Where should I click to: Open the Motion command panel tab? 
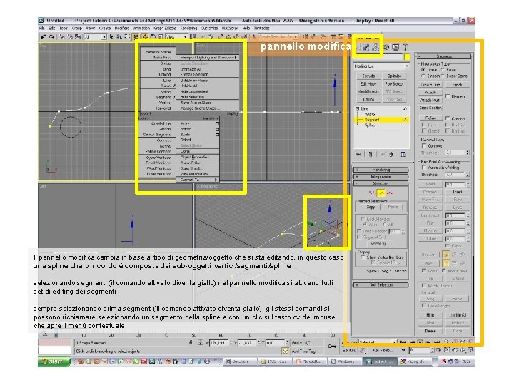click(x=386, y=48)
